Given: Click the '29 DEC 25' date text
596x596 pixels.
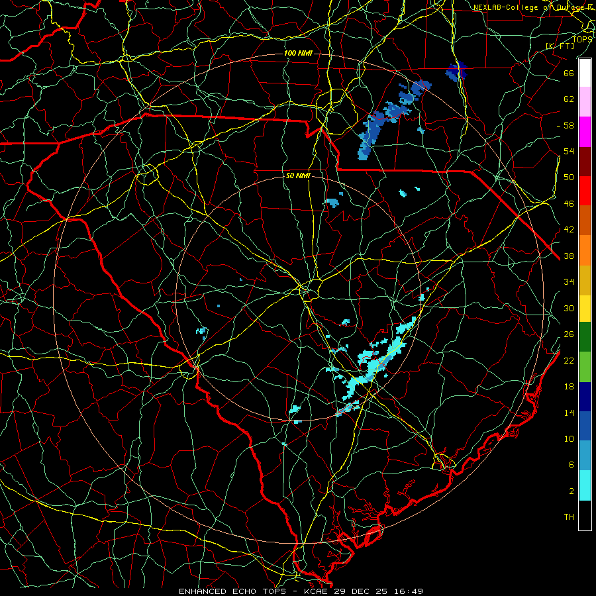Looking at the screenshot, I should pos(360,591).
